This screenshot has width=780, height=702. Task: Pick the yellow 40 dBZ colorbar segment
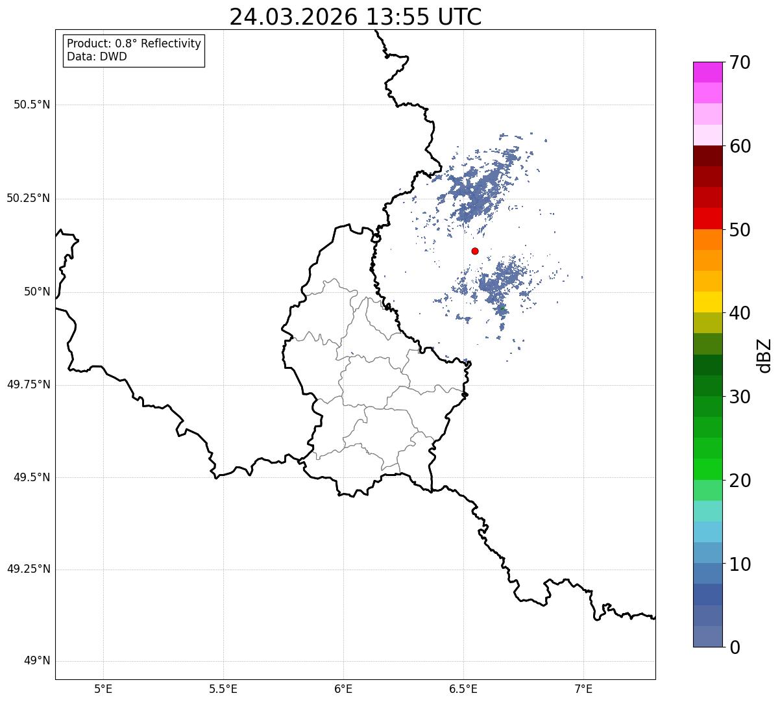tap(707, 302)
